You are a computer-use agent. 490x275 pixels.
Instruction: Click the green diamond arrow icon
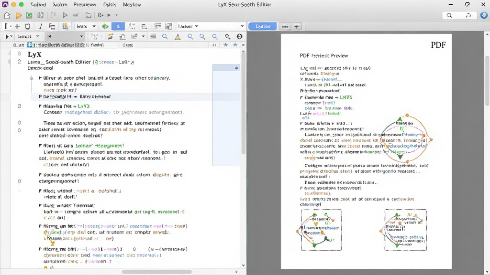tap(105, 27)
